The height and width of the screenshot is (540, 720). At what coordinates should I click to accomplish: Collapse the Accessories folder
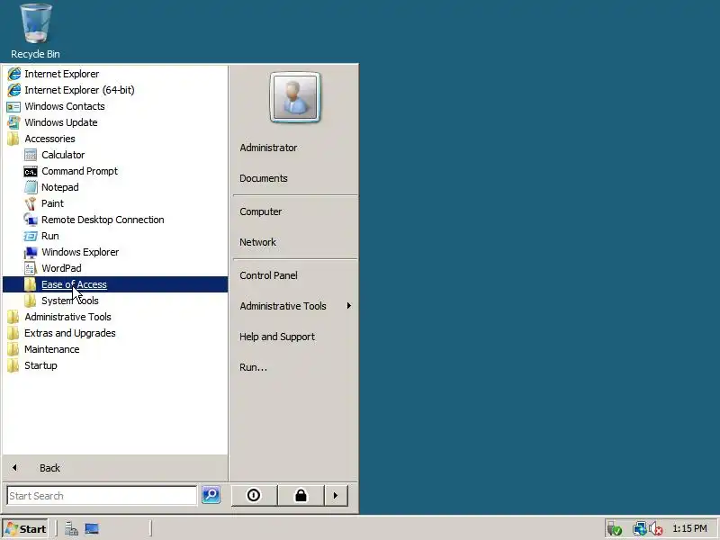click(x=115, y=139)
